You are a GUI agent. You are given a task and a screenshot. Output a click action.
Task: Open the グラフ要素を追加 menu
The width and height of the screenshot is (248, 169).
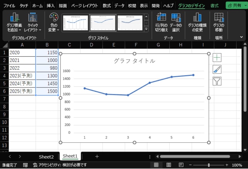pyautogui.click(x=15, y=22)
